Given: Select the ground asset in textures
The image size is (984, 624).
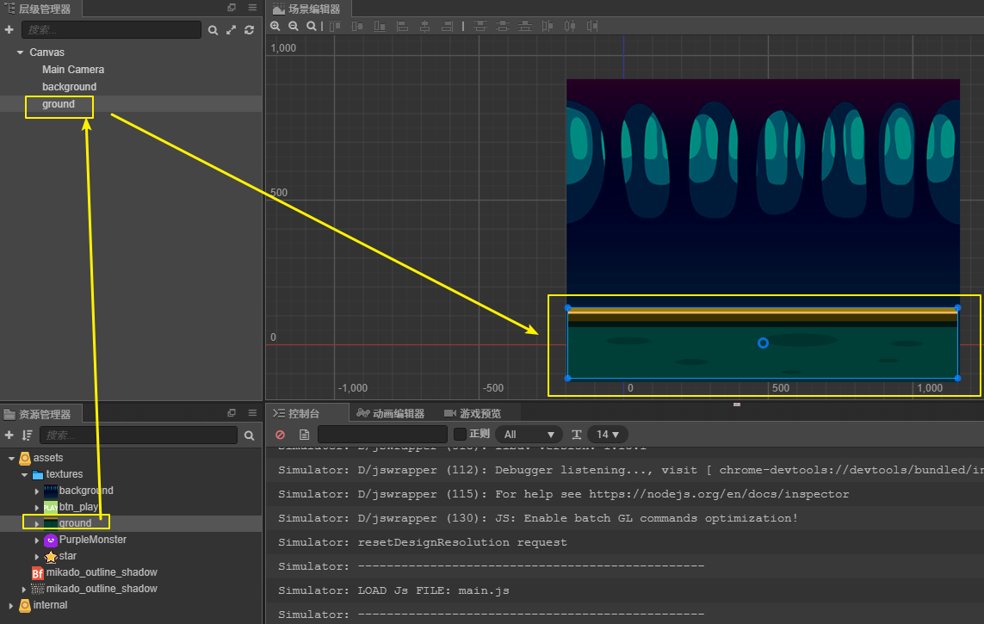Looking at the screenshot, I should click(75, 523).
